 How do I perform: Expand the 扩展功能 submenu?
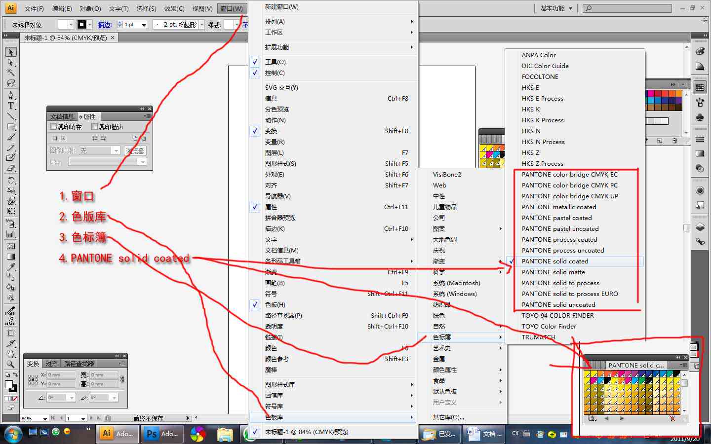[333, 47]
